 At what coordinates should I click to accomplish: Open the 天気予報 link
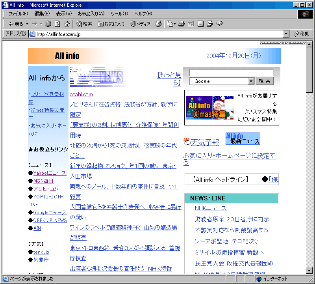coord(205,142)
